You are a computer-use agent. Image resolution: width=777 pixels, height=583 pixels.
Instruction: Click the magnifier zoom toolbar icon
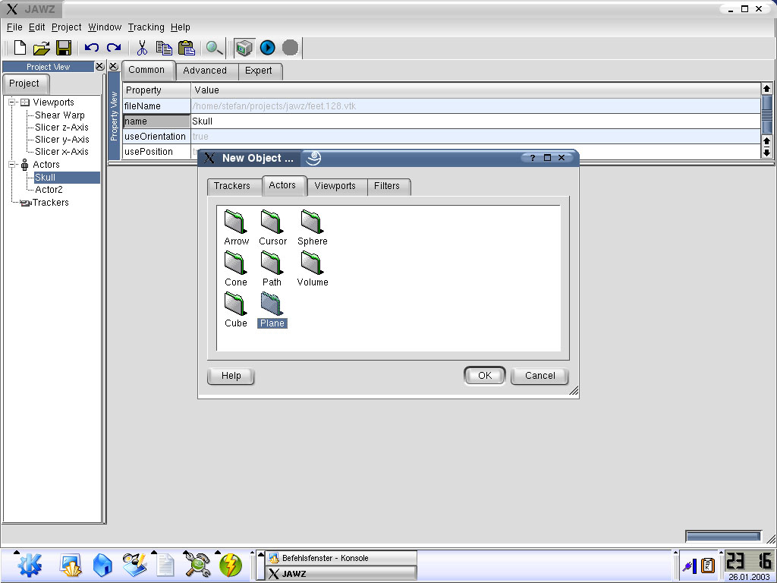pyautogui.click(x=215, y=48)
